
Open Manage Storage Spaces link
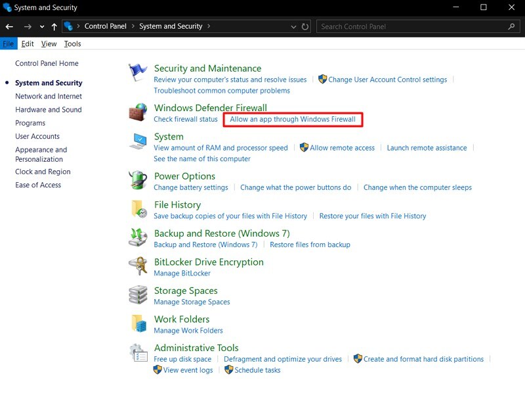[192, 302]
